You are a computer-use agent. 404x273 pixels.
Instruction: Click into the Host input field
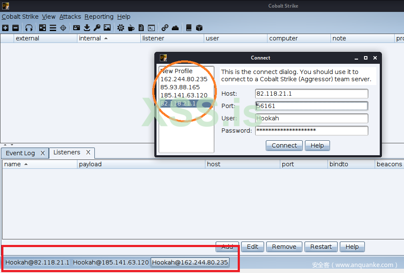(x=311, y=94)
